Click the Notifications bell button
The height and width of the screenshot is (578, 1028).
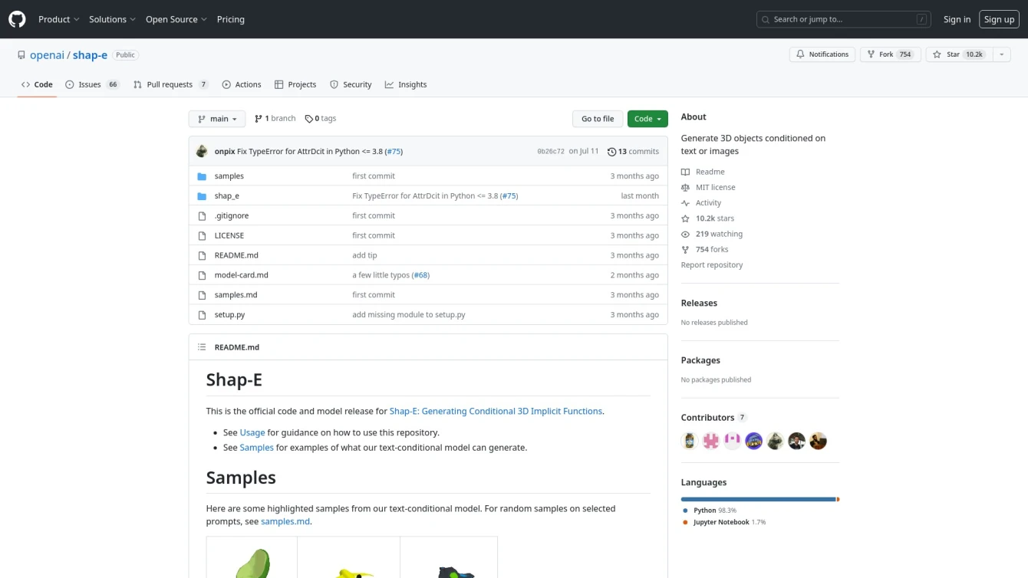click(x=822, y=54)
